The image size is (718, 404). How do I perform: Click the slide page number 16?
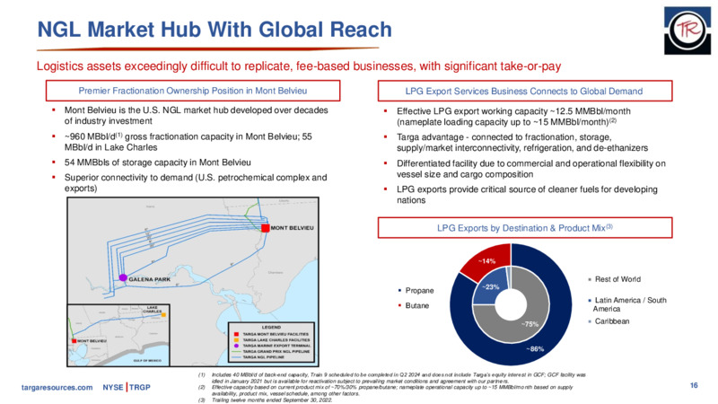click(694, 385)
